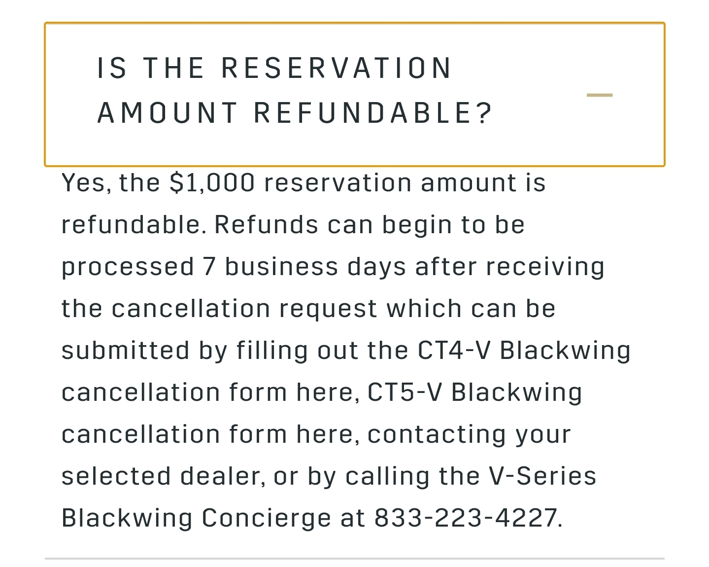The image size is (709, 567).
Task: Click the "CT5-V Blackwing" model name
Action: 474,393
